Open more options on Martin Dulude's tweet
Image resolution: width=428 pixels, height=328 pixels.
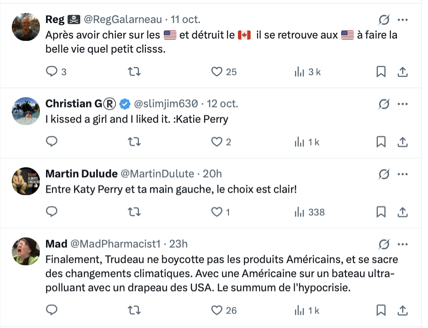click(x=402, y=174)
